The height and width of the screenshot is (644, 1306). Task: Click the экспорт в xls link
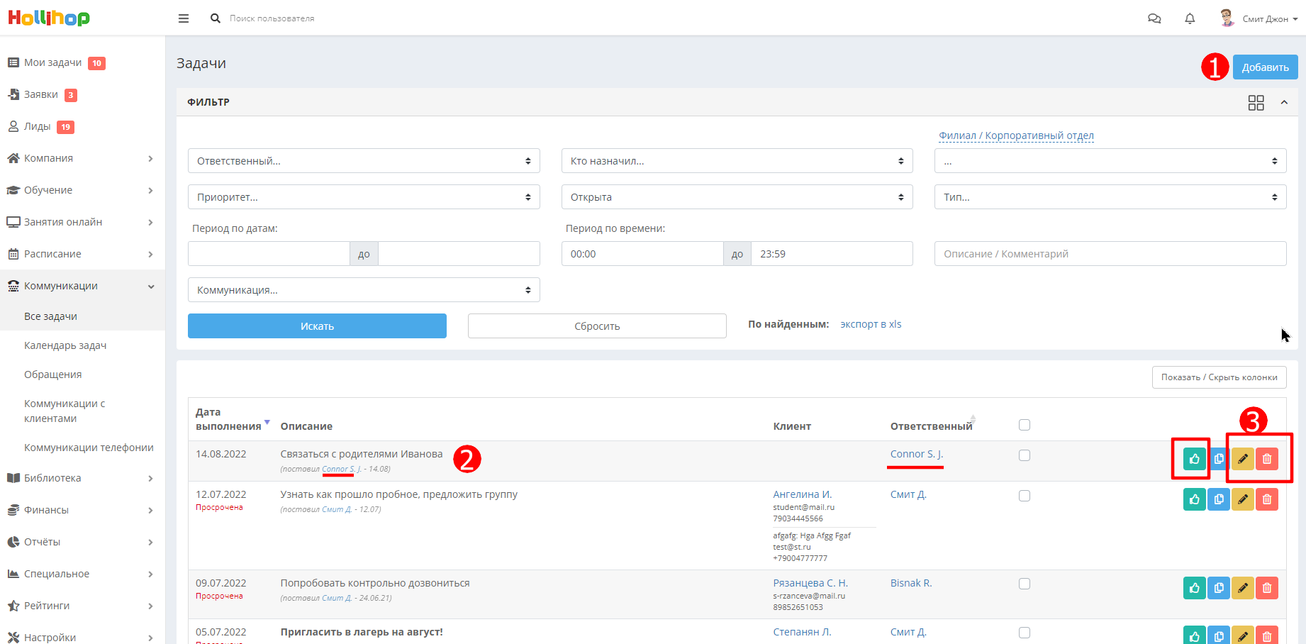871,324
